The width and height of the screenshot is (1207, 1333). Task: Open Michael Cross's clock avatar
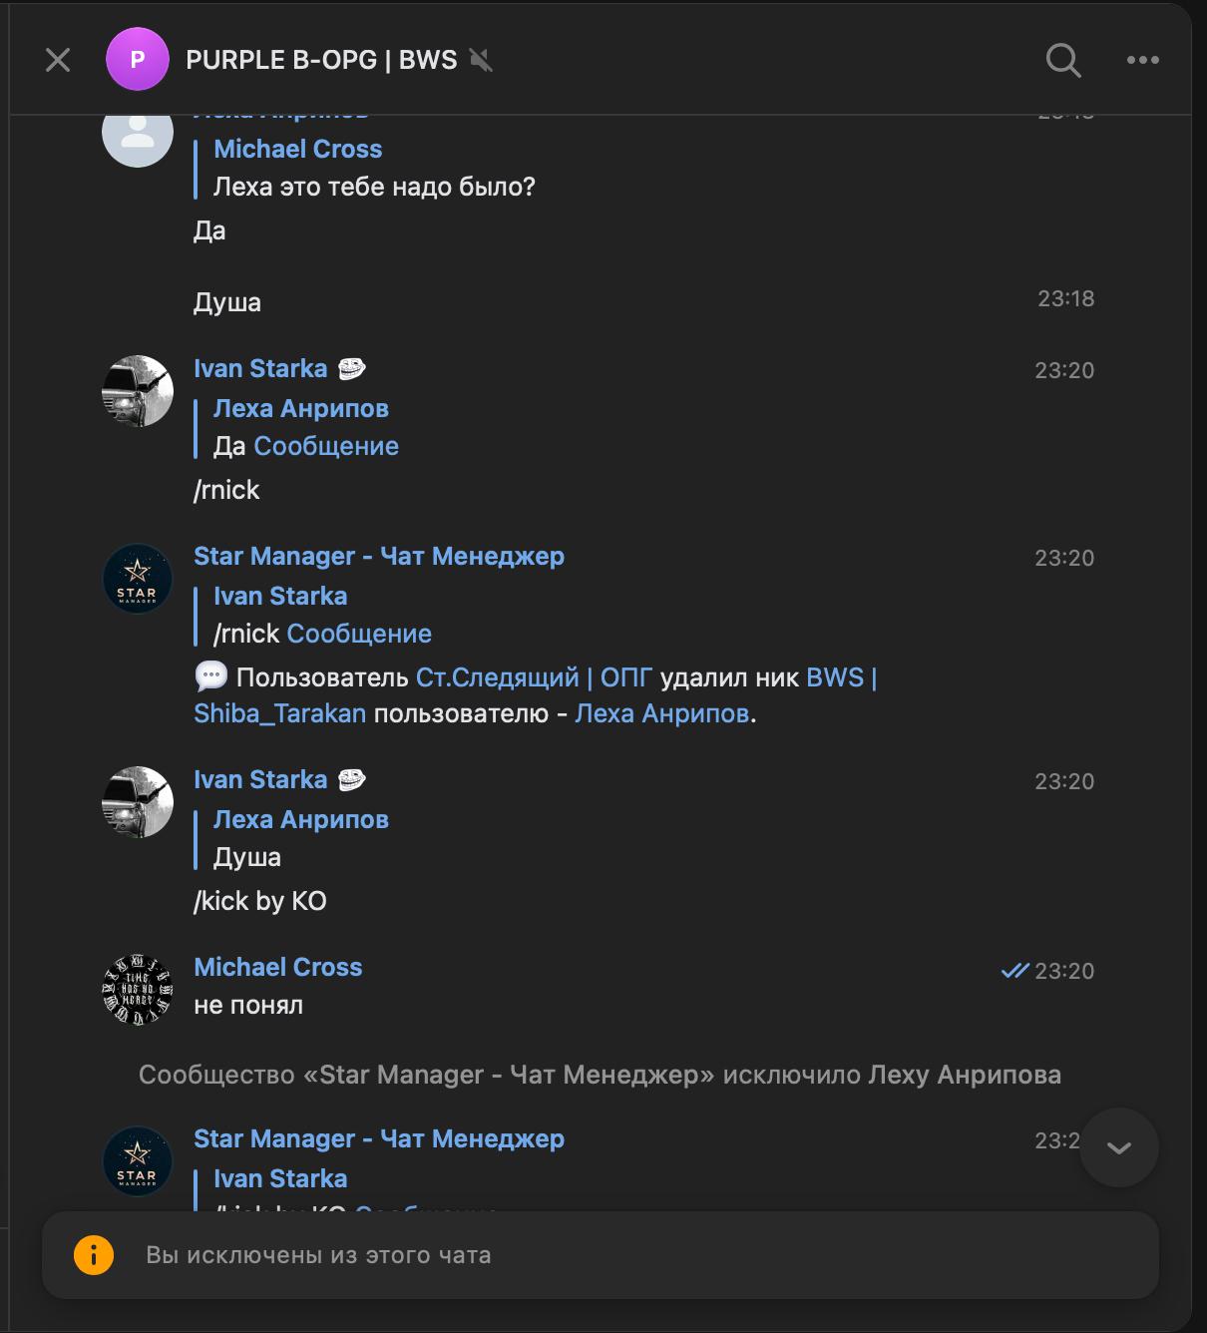(x=138, y=990)
